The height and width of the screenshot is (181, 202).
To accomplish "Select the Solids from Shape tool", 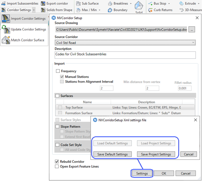I will pyautogui.click(x=43, y=10).
